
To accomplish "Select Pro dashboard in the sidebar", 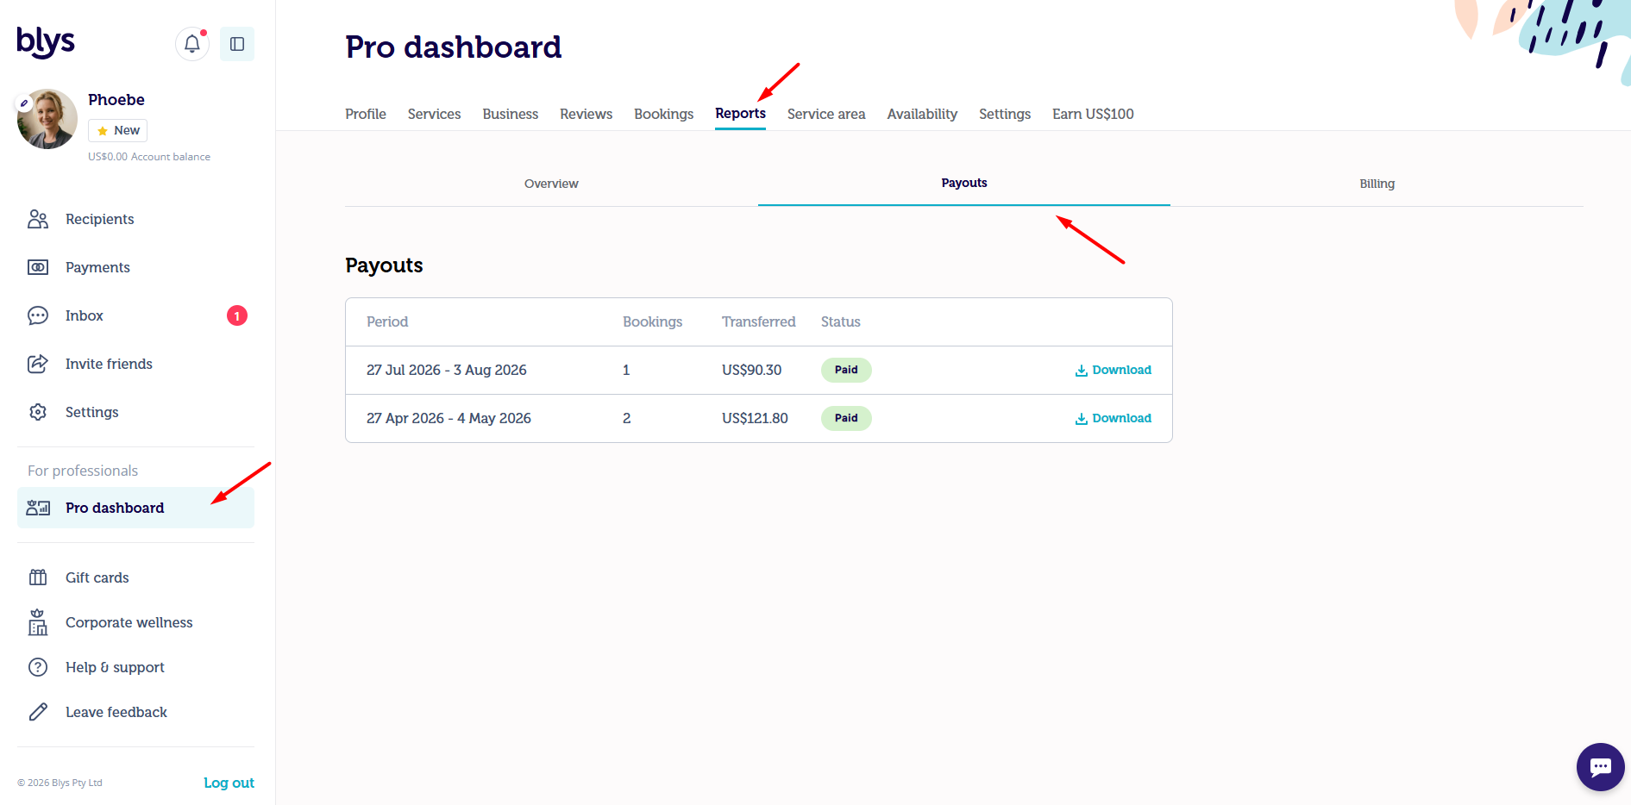I will coord(135,508).
